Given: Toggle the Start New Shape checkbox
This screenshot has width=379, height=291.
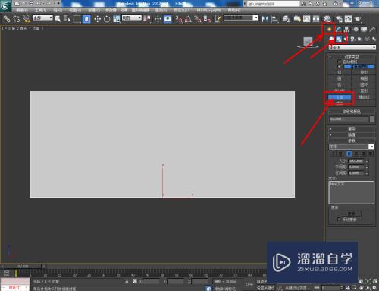Looking at the screenshot, I should [x=340, y=66].
